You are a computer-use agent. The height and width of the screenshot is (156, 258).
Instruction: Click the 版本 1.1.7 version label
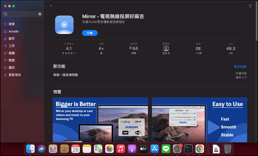coord(241,78)
